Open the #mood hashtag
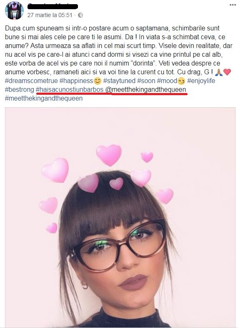 pyautogui.click(x=167, y=81)
